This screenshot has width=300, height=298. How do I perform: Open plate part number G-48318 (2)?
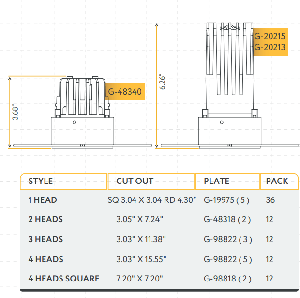[x=227, y=219]
